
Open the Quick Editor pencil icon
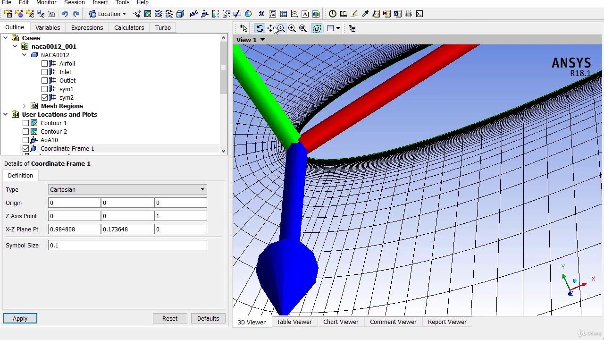tap(354, 14)
